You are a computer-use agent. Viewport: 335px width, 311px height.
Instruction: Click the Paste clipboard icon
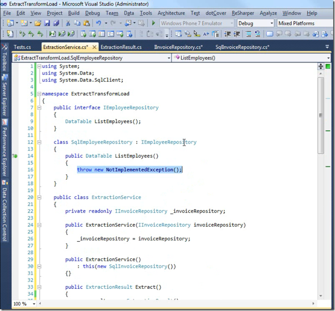tap(86, 23)
